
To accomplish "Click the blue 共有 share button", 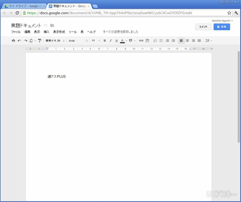I will 222,27.
